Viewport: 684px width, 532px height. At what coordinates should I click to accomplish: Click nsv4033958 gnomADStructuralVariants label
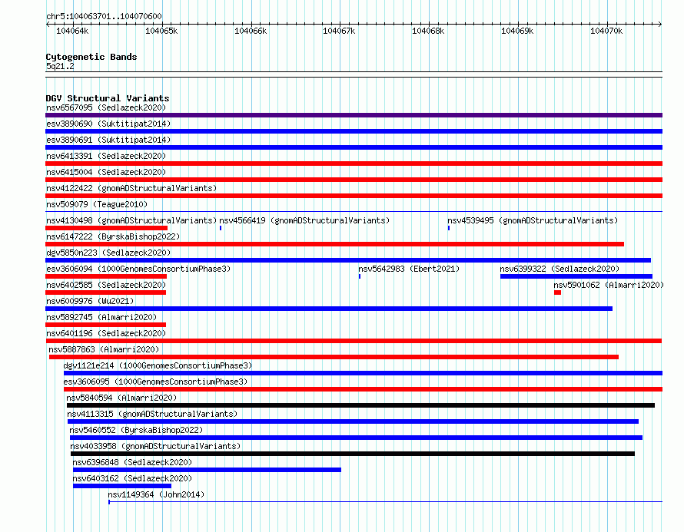click(156, 446)
